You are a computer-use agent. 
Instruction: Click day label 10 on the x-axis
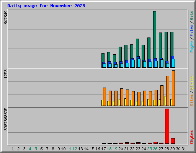pyautogui.click(x=63, y=149)
